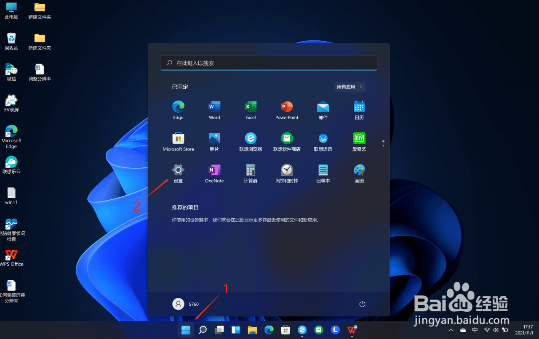Click the volume speaker tray icon
Screen dimensions: 539x339
pyautogui.click(x=496, y=330)
